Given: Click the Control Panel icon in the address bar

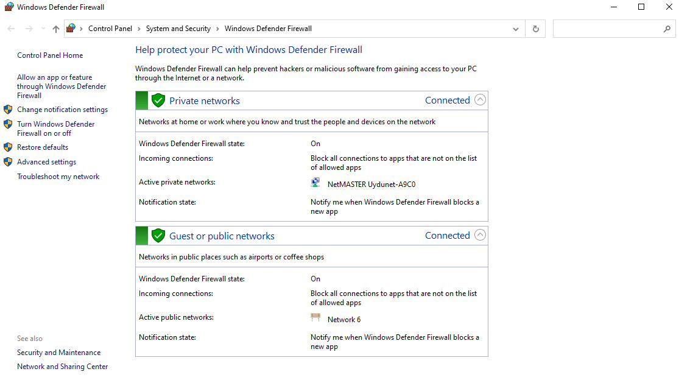Looking at the screenshot, I should [x=70, y=28].
